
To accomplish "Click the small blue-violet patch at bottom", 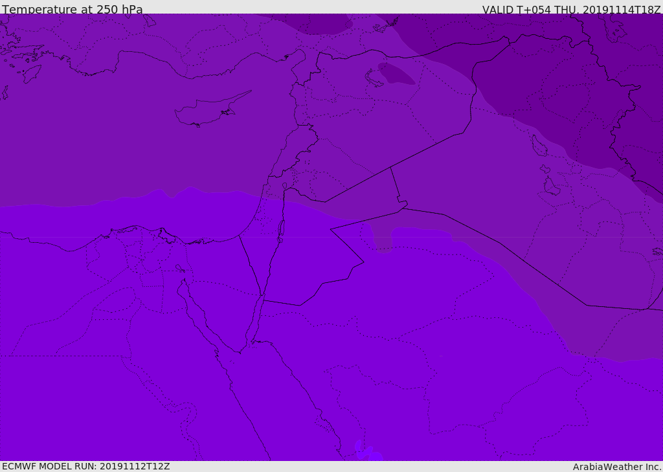I will click(366, 451).
